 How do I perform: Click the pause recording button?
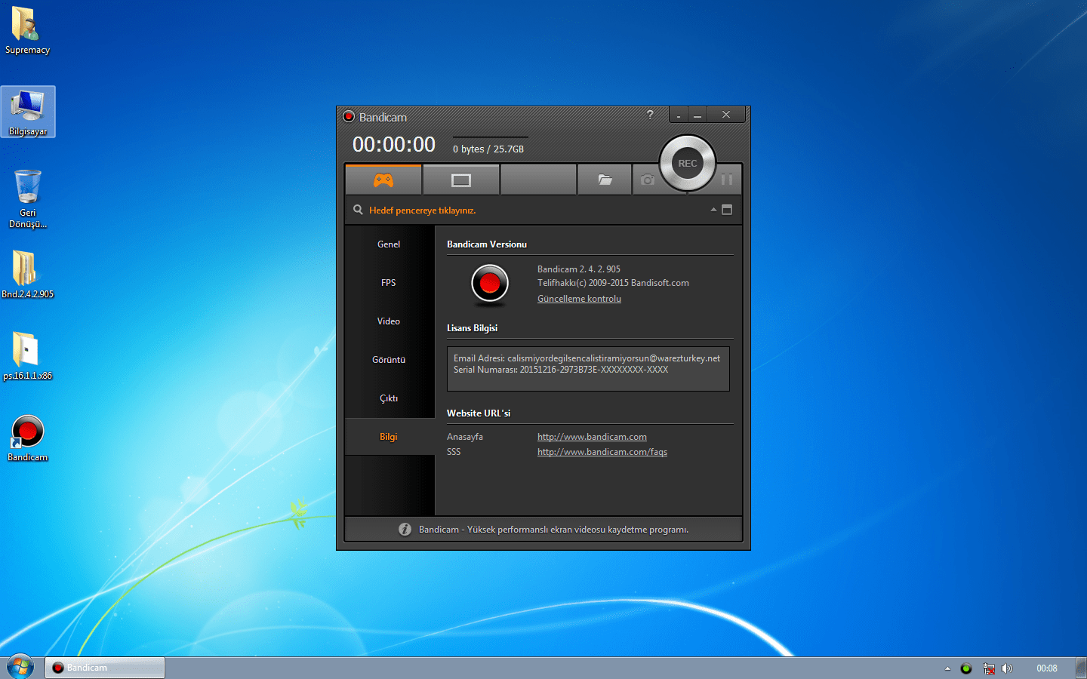727,180
